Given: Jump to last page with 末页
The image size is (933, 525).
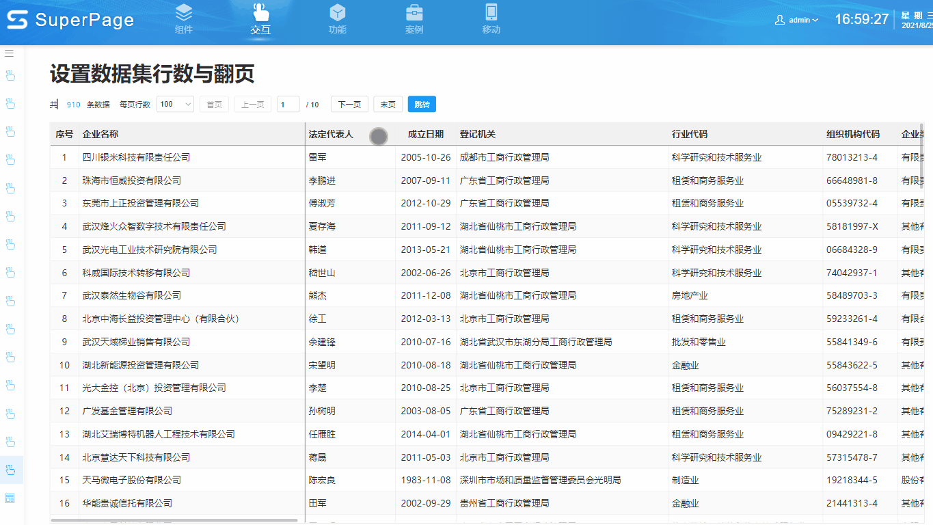Looking at the screenshot, I should [x=388, y=105].
